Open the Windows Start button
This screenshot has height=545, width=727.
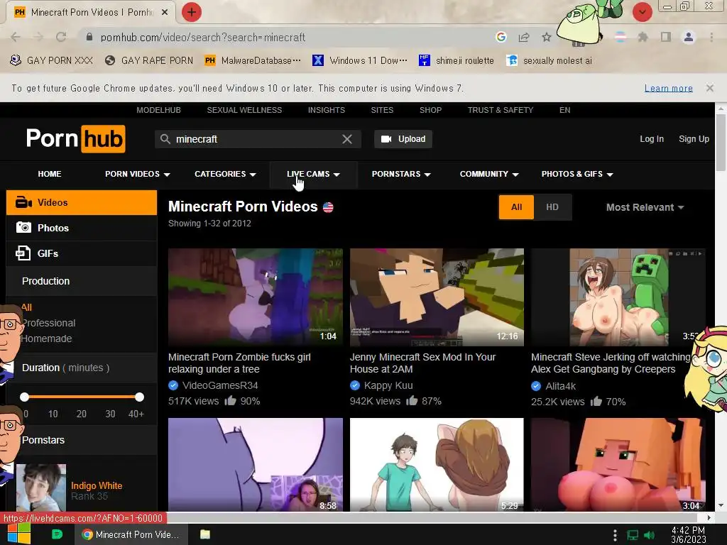point(18,534)
